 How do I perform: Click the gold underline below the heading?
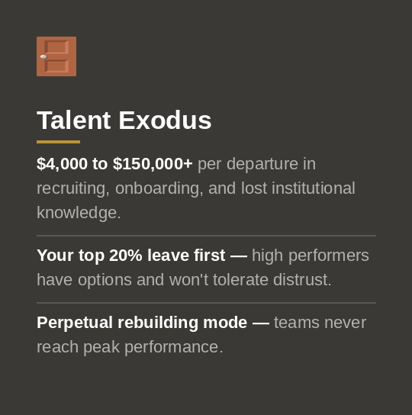pos(58,142)
